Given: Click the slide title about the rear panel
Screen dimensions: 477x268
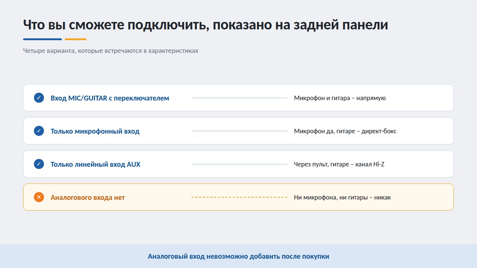Looking at the screenshot, I should tap(205, 25).
